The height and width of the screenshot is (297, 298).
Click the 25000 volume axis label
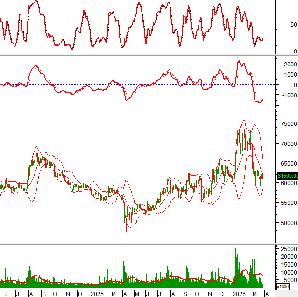coord(288,250)
